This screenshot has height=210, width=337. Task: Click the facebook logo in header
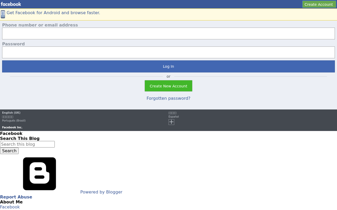[11, 4]
